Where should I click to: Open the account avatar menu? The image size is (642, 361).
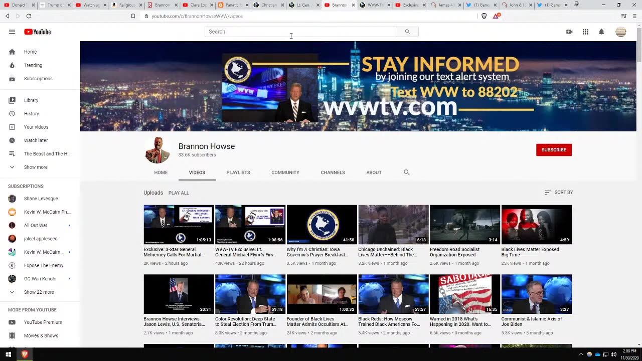[x=621, y=32]
